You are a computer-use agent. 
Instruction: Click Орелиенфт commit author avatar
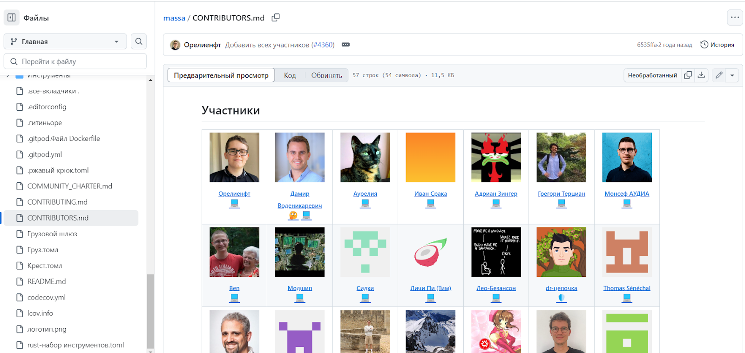coord(175,45)
